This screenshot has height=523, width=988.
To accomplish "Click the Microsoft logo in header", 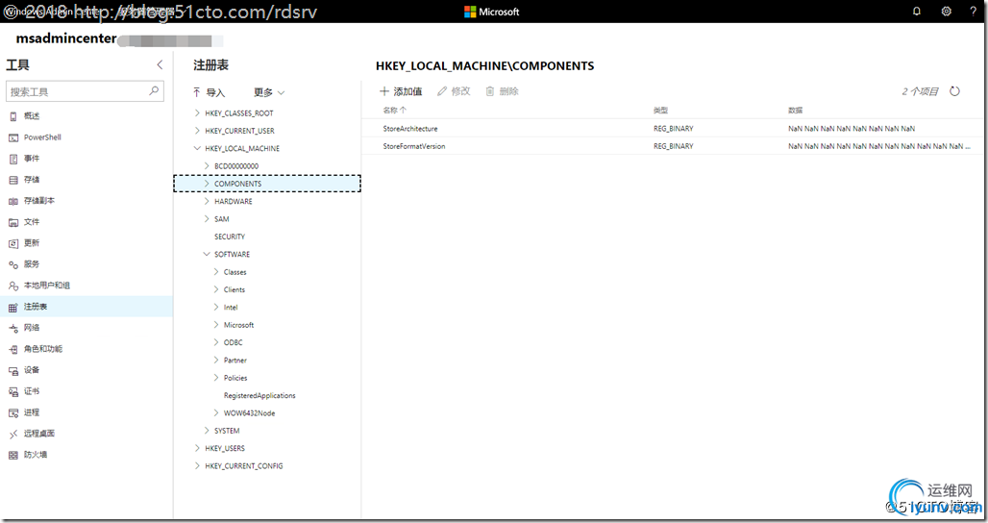I will coord(491,12).
